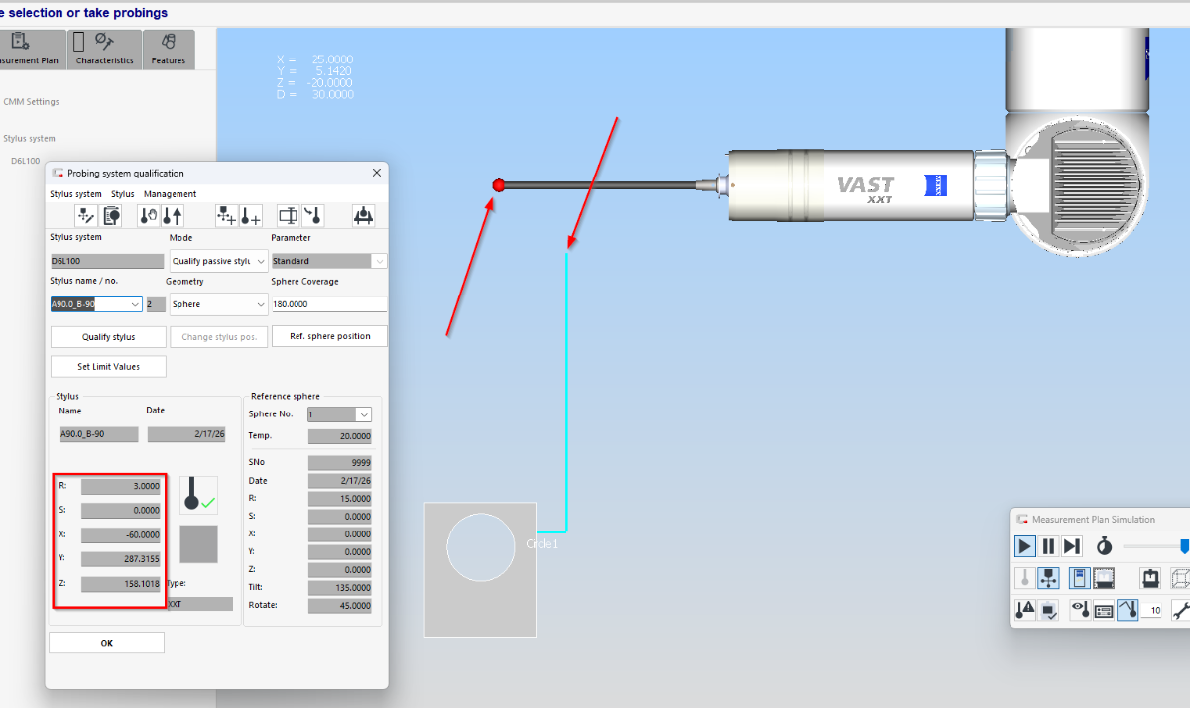Click the Rotate value 45.0000
This screenshot has width=1190, height=708.
340,605
